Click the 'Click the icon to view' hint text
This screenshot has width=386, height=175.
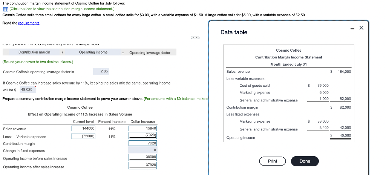[62, 9]
